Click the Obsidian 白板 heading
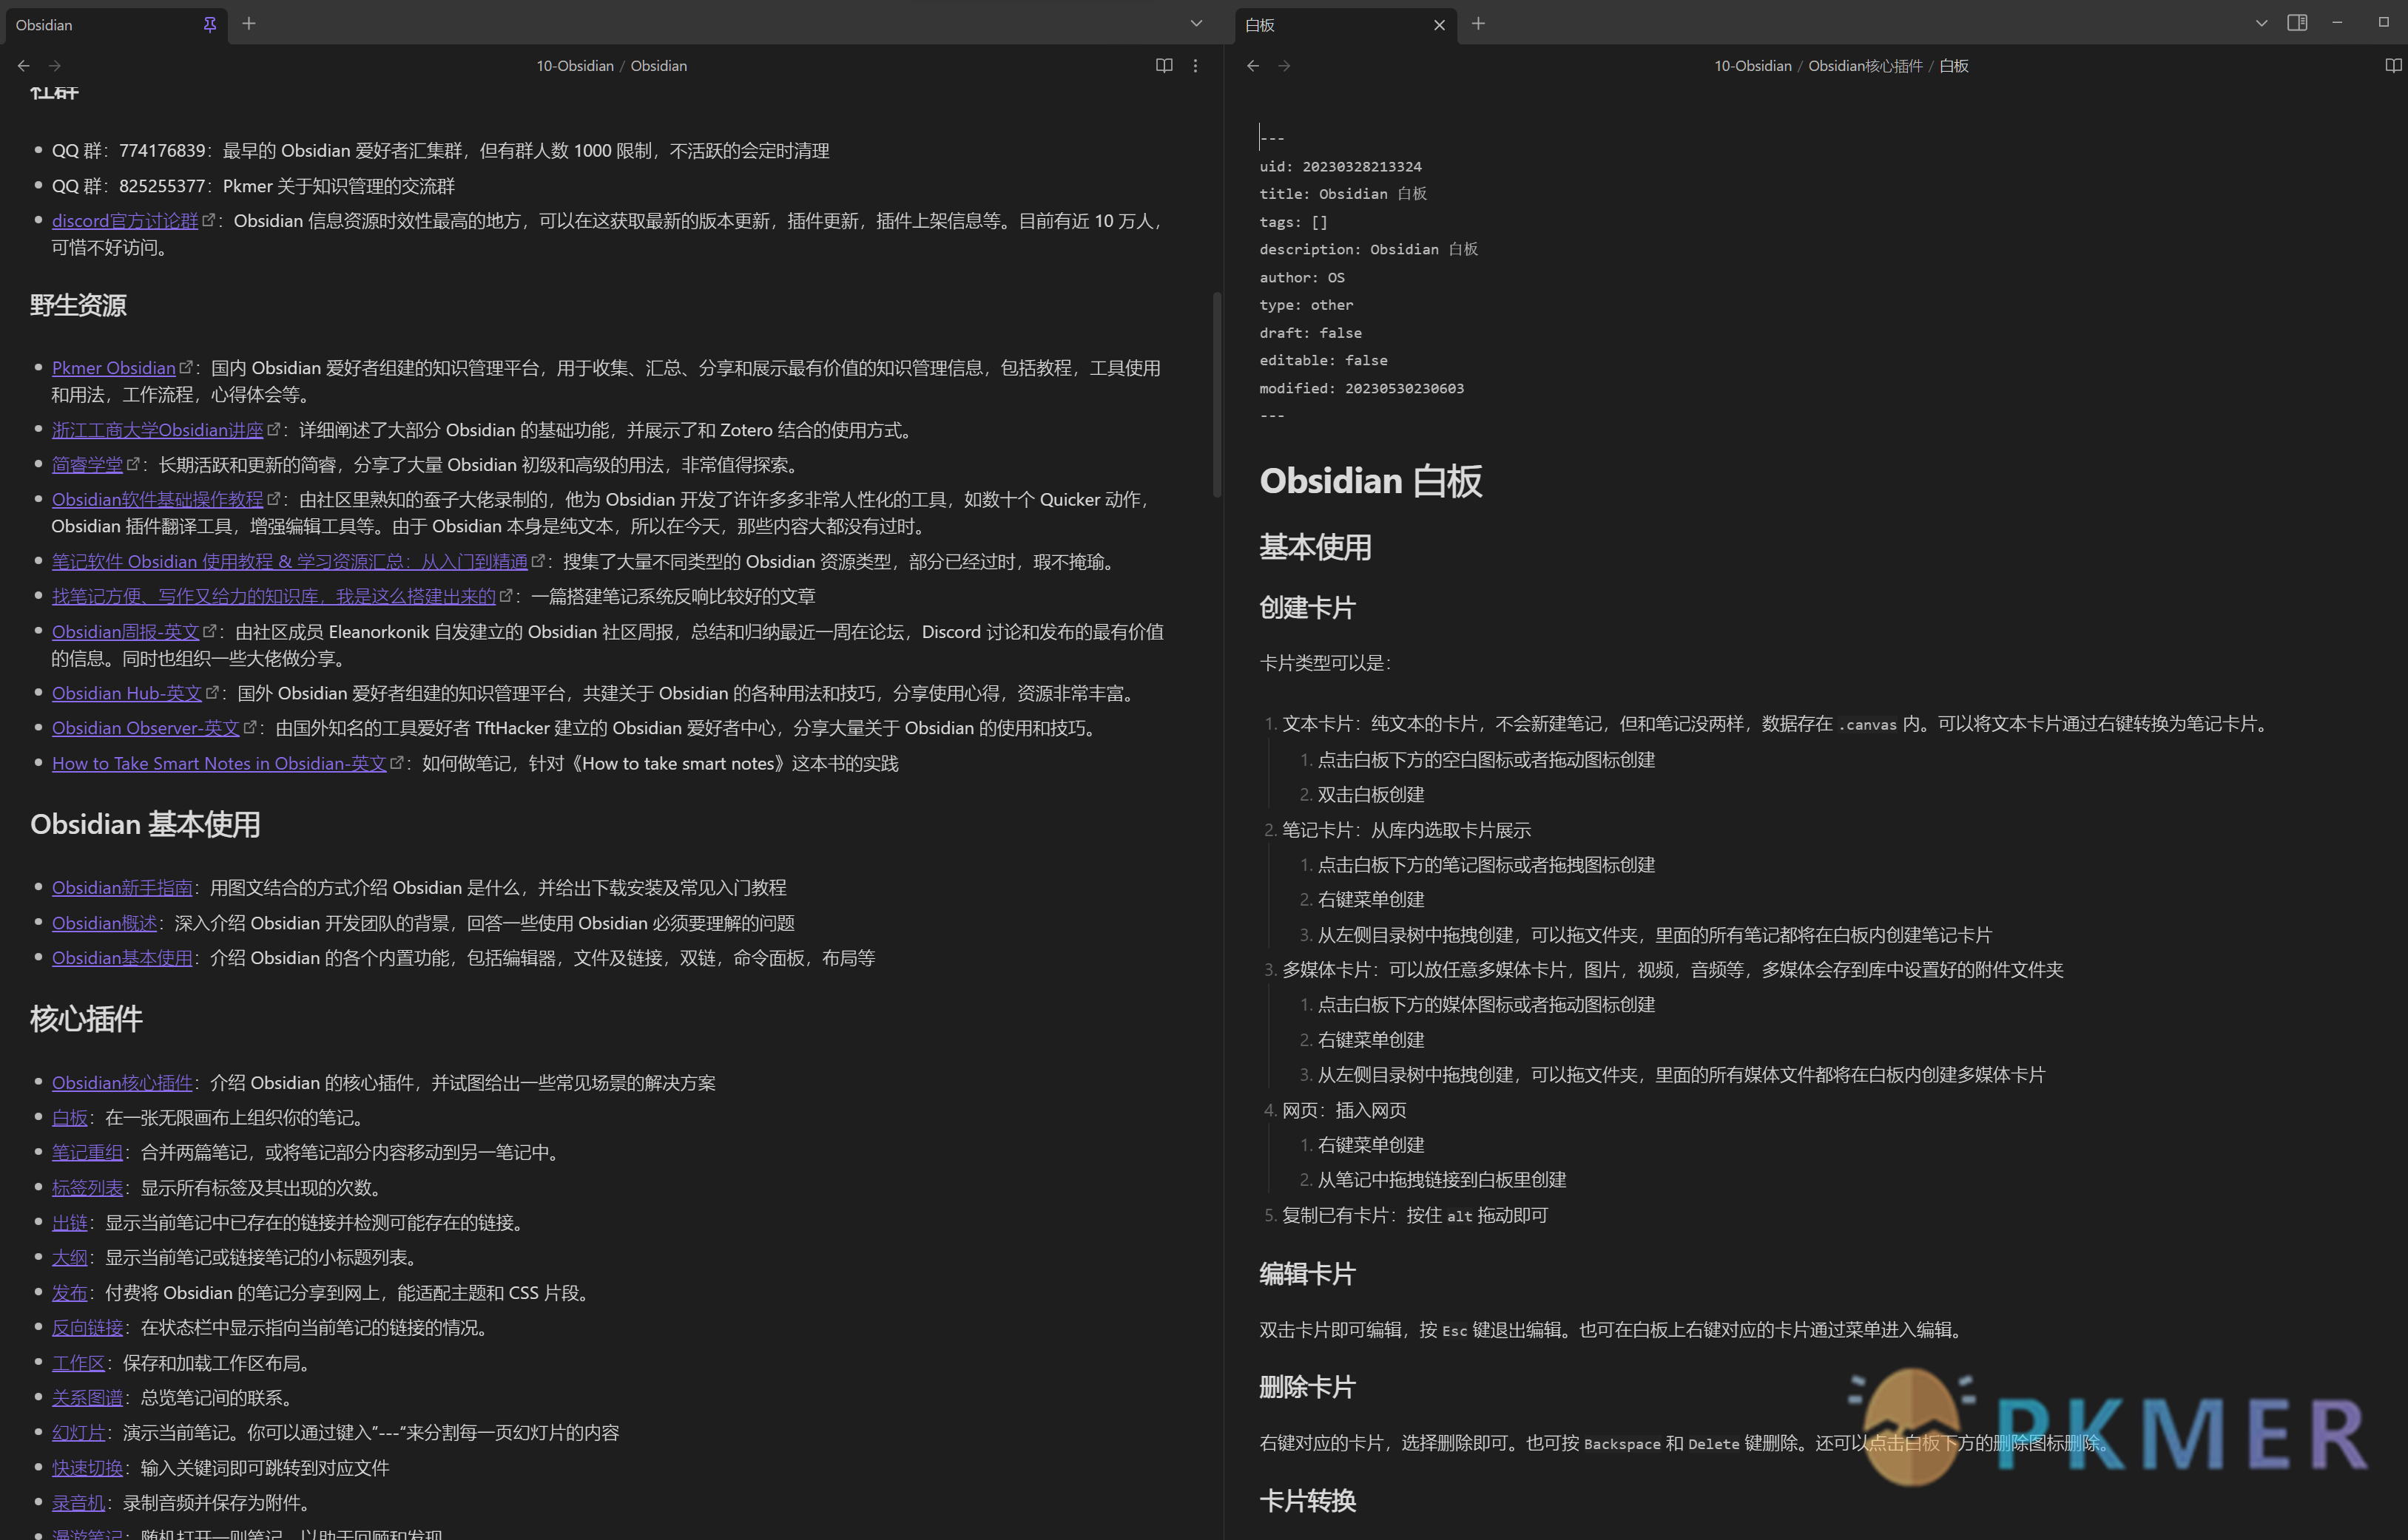 1371,481
